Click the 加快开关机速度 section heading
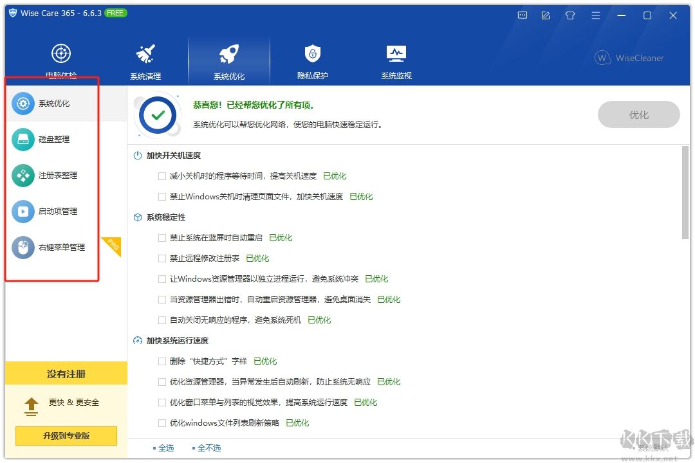695x463 pixels. (174, 156)
